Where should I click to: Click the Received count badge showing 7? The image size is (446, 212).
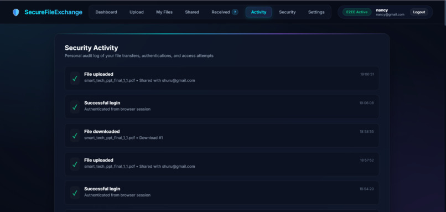pyautogui.click(x=235, y=12)
